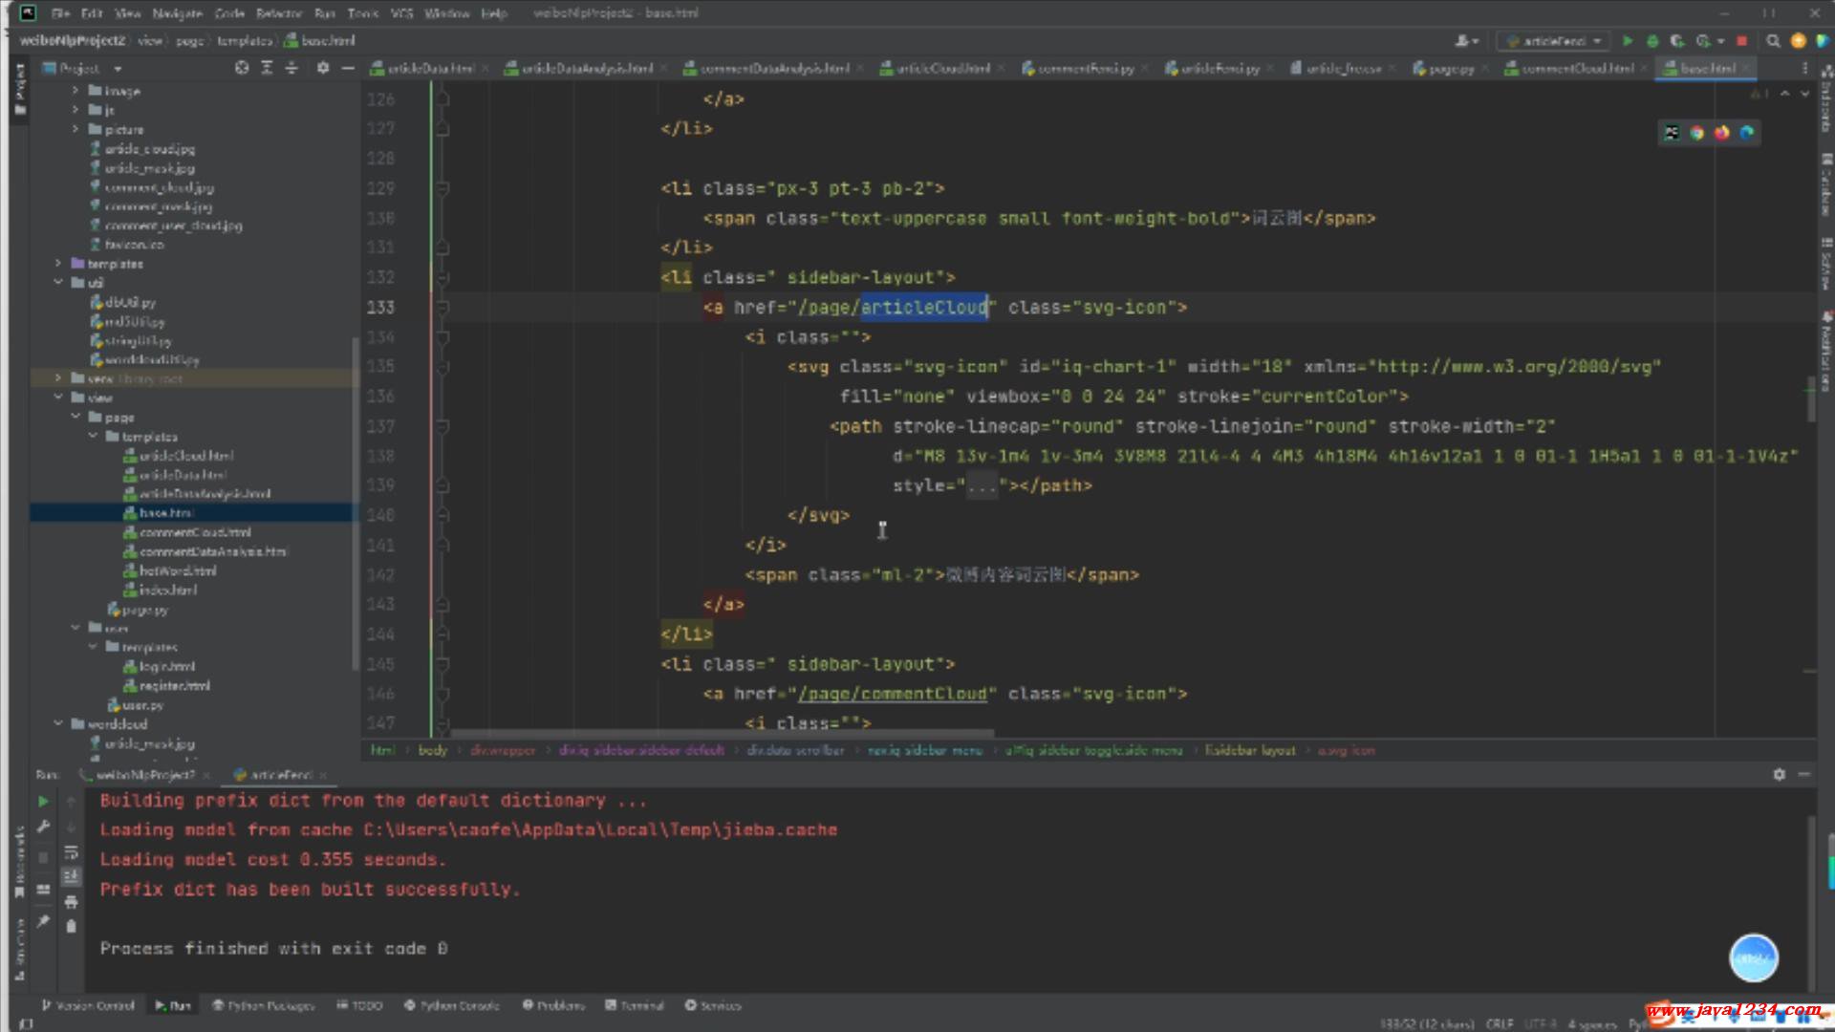Open the Refactor menu
1835x1032 pixels.
[x=278, y=13]
